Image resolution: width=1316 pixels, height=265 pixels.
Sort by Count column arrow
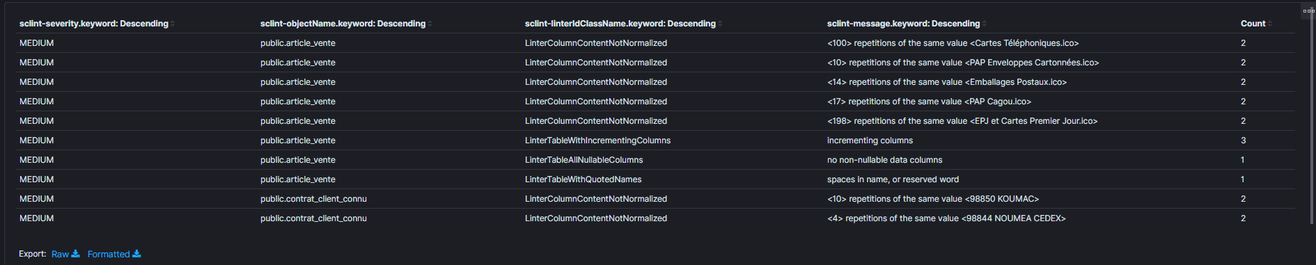coord(1270,24)
